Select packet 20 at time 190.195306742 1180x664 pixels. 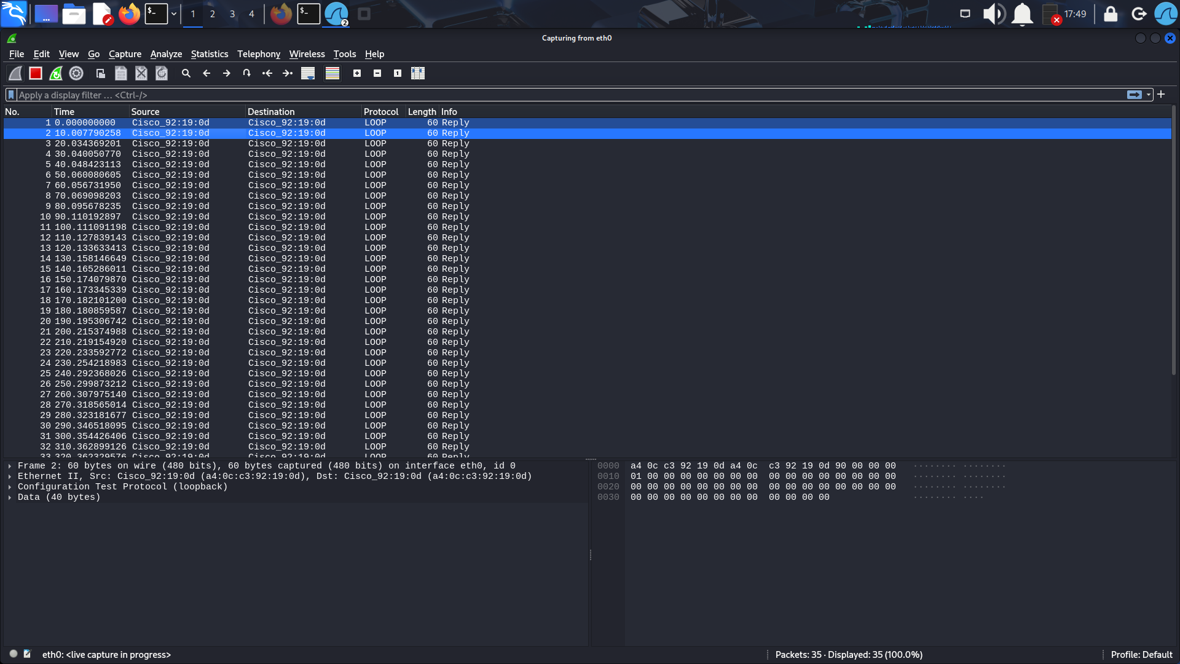click(587, 322)
